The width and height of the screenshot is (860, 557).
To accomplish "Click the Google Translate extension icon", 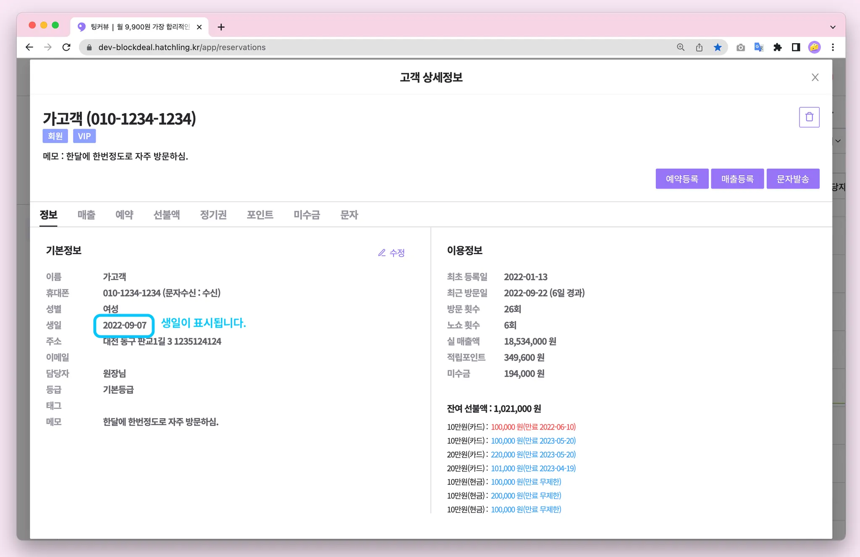I will click(759, 47).
